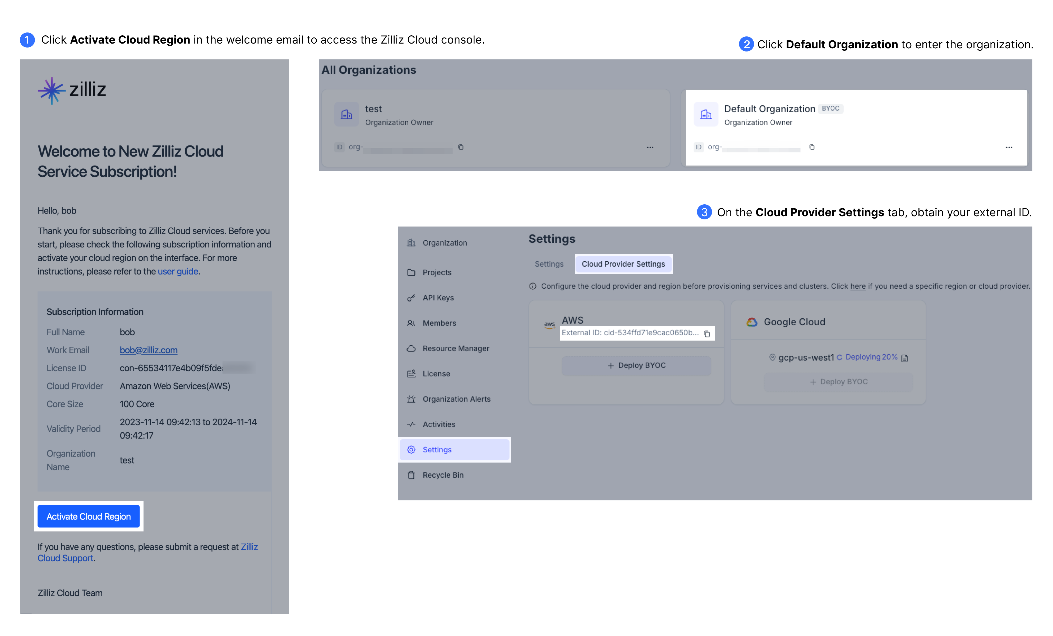The height and width of the screenshot is (636, 1053).
Task: Click the Activate Cloud Region button
Action: click(89, 516)
